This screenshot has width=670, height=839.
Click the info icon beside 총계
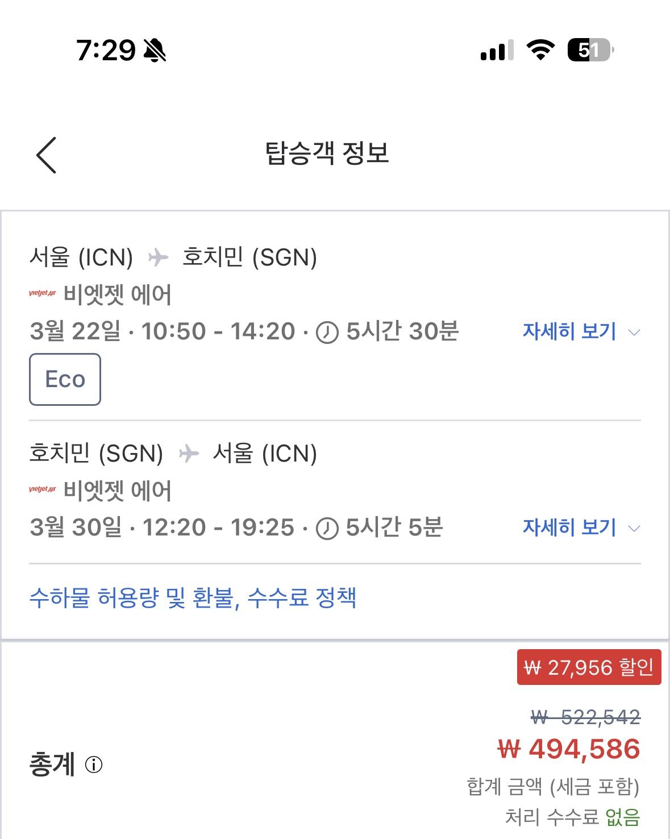tap(94, 765)
